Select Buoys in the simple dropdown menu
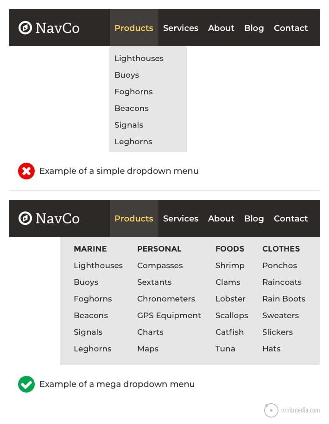 [x=127, y=75]
